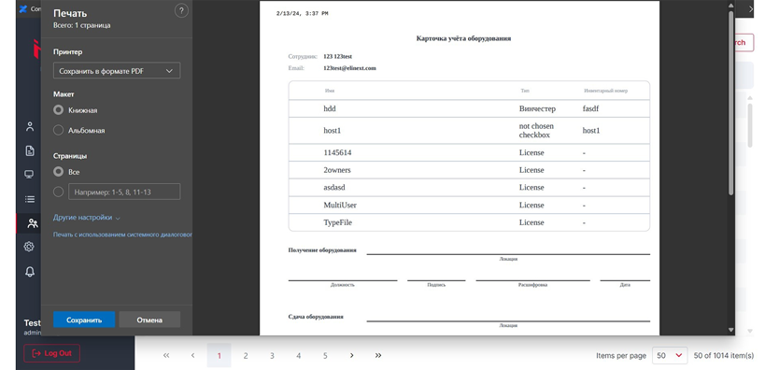This screenshot has height=370, width=779.
Task: Open the settings gear sidebar icon
Action: coord(29,247)
